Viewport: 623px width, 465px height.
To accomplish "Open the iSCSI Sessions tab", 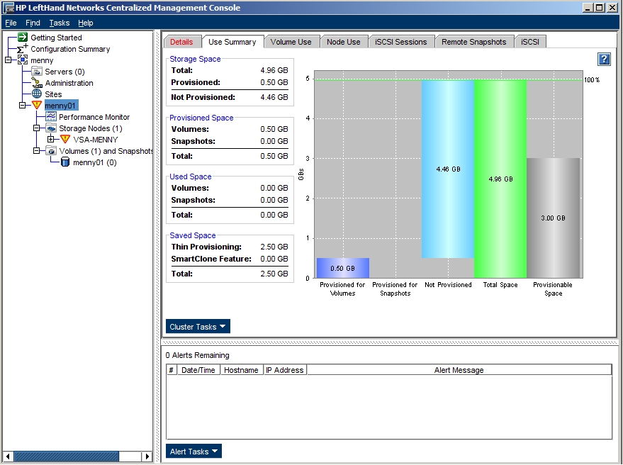I will (x=401, y=42).
